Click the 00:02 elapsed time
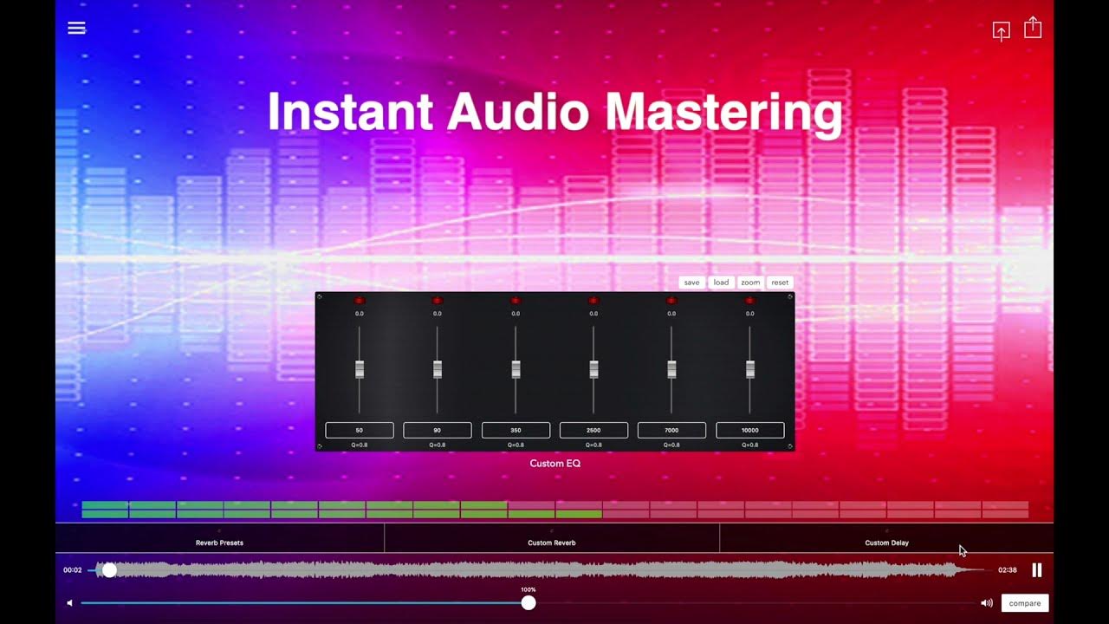This screenshot has height=624, width=1109. pyautogui.click(x=73, y=570)
